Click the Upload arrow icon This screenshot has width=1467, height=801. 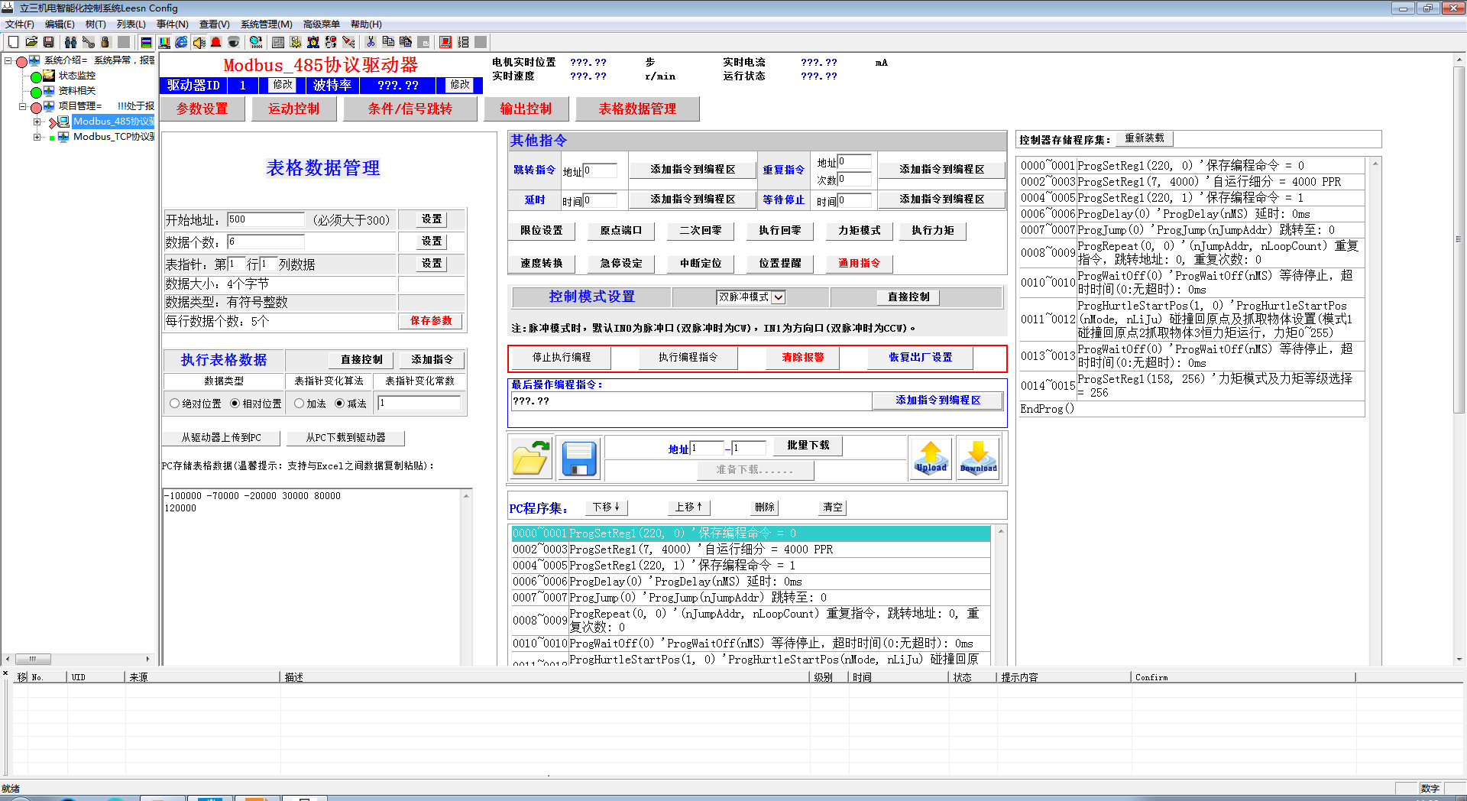pos(931,459)
